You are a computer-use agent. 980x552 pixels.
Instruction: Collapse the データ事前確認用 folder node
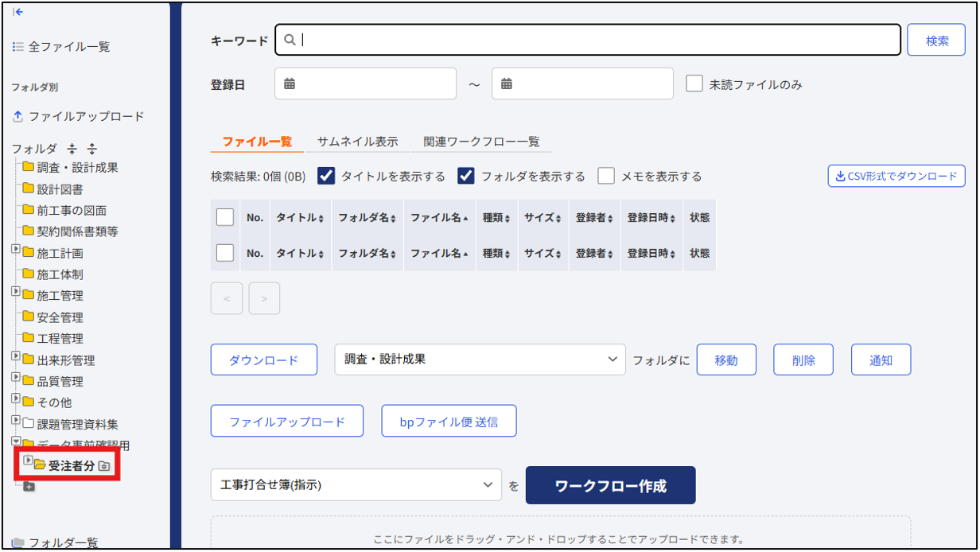(16, 441)
